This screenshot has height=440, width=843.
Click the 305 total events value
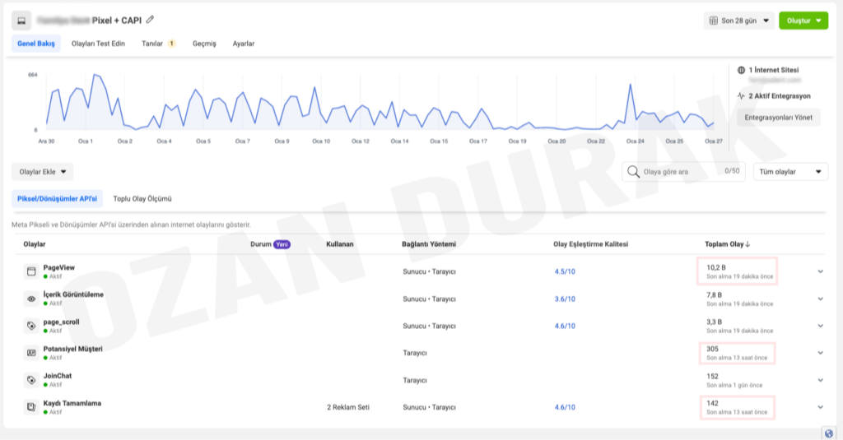(712, 349)
